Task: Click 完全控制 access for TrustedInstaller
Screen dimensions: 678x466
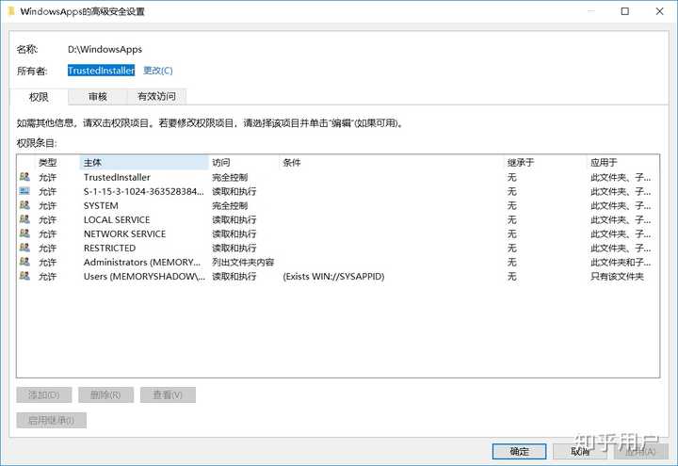Action: coord(230,177)
